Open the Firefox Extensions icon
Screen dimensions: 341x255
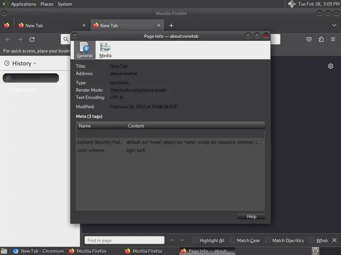pyautogui.click(x=321, y=39)
